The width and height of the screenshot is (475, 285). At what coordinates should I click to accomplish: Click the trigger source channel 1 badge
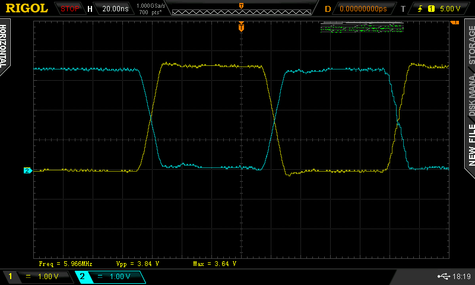tap(431, 9)
